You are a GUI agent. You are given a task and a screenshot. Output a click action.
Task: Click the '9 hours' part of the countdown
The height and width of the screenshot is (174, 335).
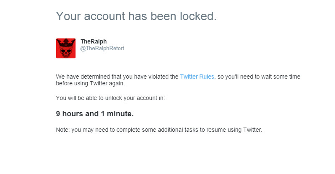[70, 114]
